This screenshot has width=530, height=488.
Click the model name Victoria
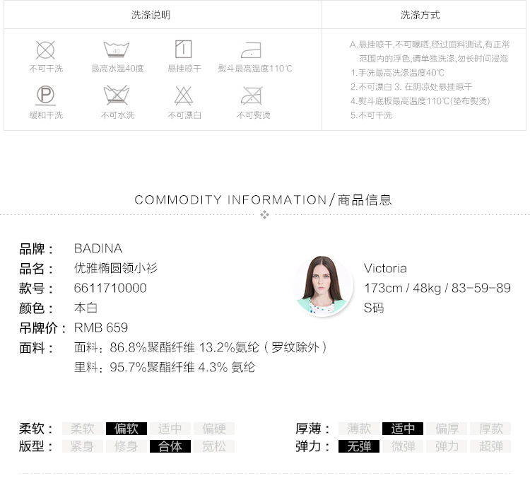[385, 269]
